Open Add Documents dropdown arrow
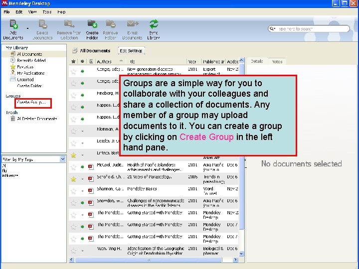Screen dimensions: 359x269 [x=28, y=28]
